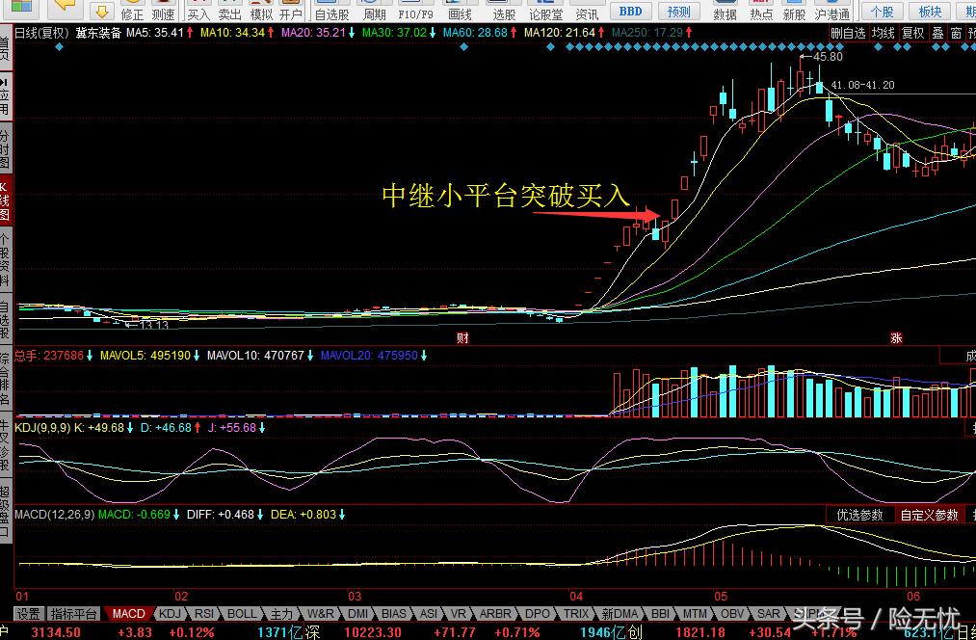Switch to the MTM indicator tab
The image size is (976, 640).
click(x=695, y=614)
